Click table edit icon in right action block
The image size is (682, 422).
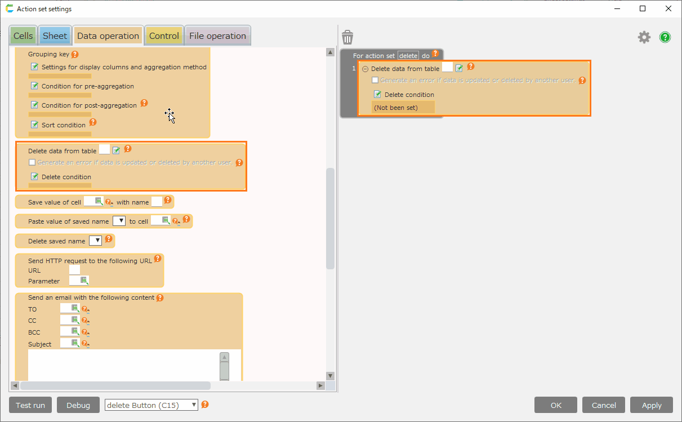tap(459, 68)
